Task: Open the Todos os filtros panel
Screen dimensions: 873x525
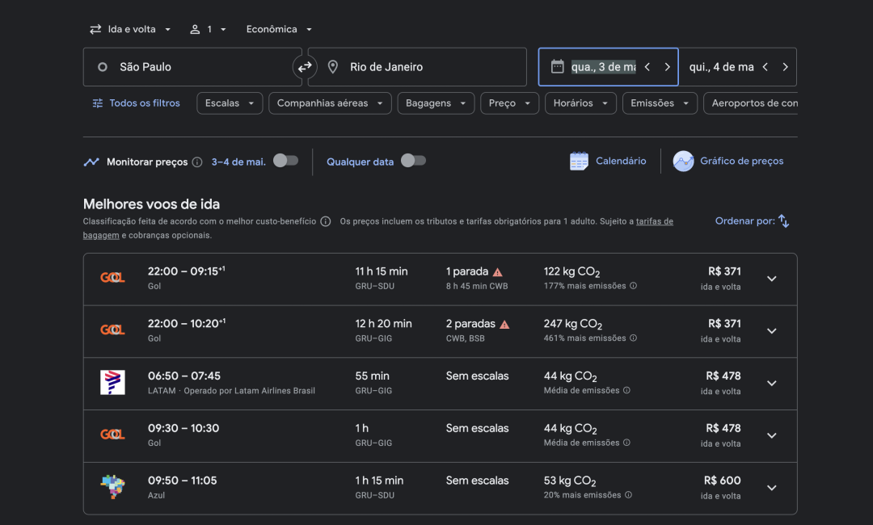Action: pyautogui.click(x=135, y=103)
